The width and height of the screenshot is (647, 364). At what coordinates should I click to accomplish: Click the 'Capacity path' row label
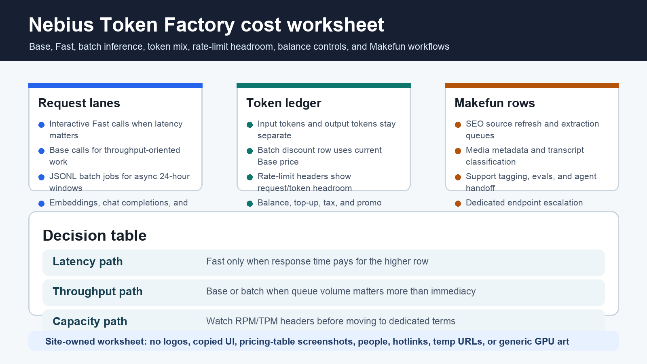[90, 322]
